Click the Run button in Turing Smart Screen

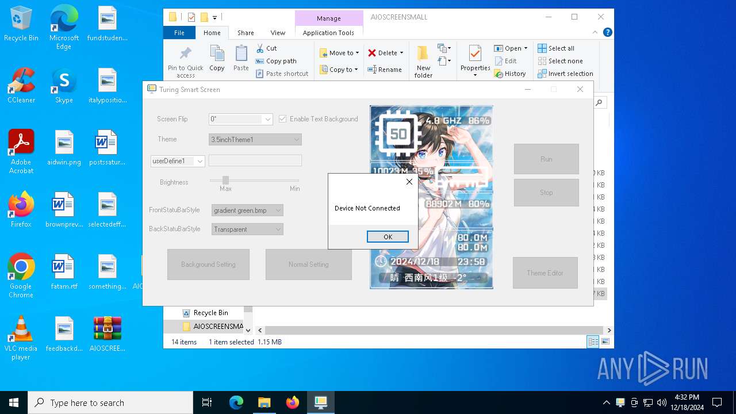click(546, 159)
